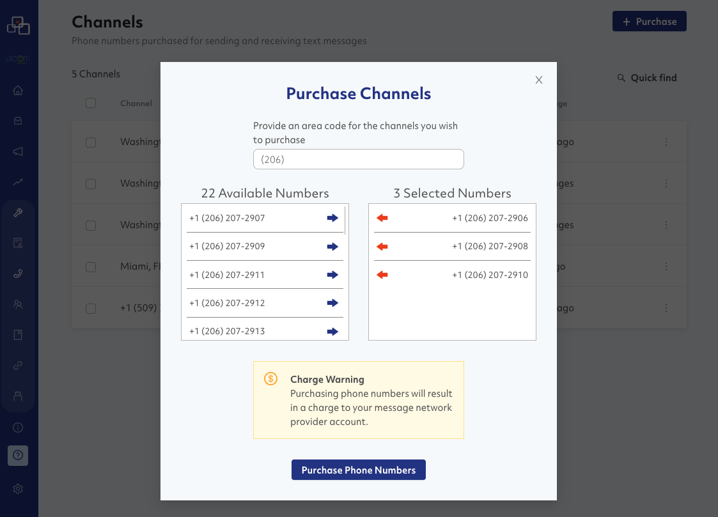The image size is (718, 517).
Task: Click the question mark help icon
Action: (18, 455)
